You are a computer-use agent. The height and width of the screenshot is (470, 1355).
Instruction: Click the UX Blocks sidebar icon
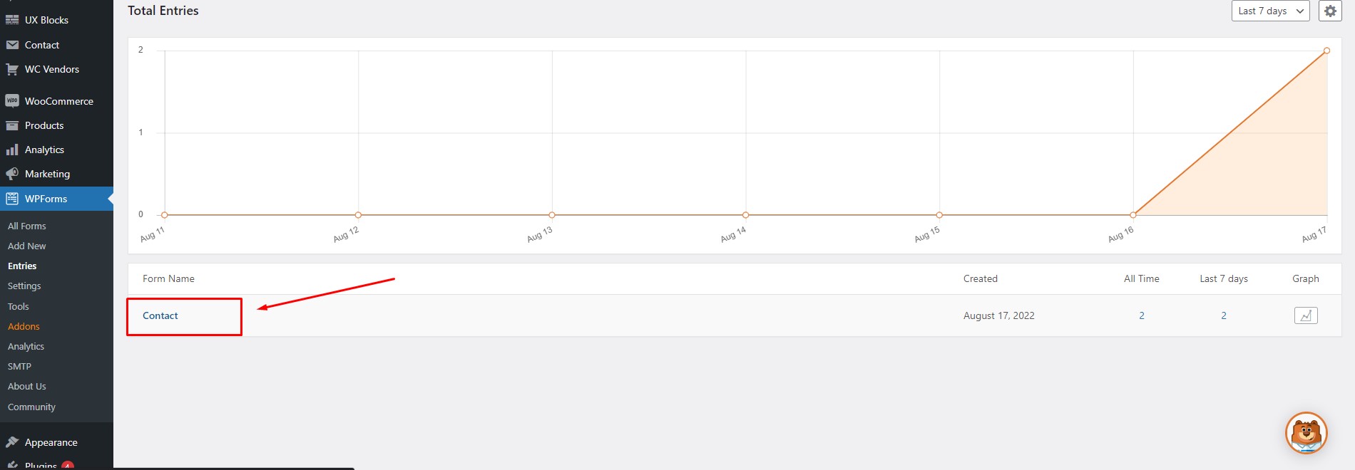click(x=12, y=20)
